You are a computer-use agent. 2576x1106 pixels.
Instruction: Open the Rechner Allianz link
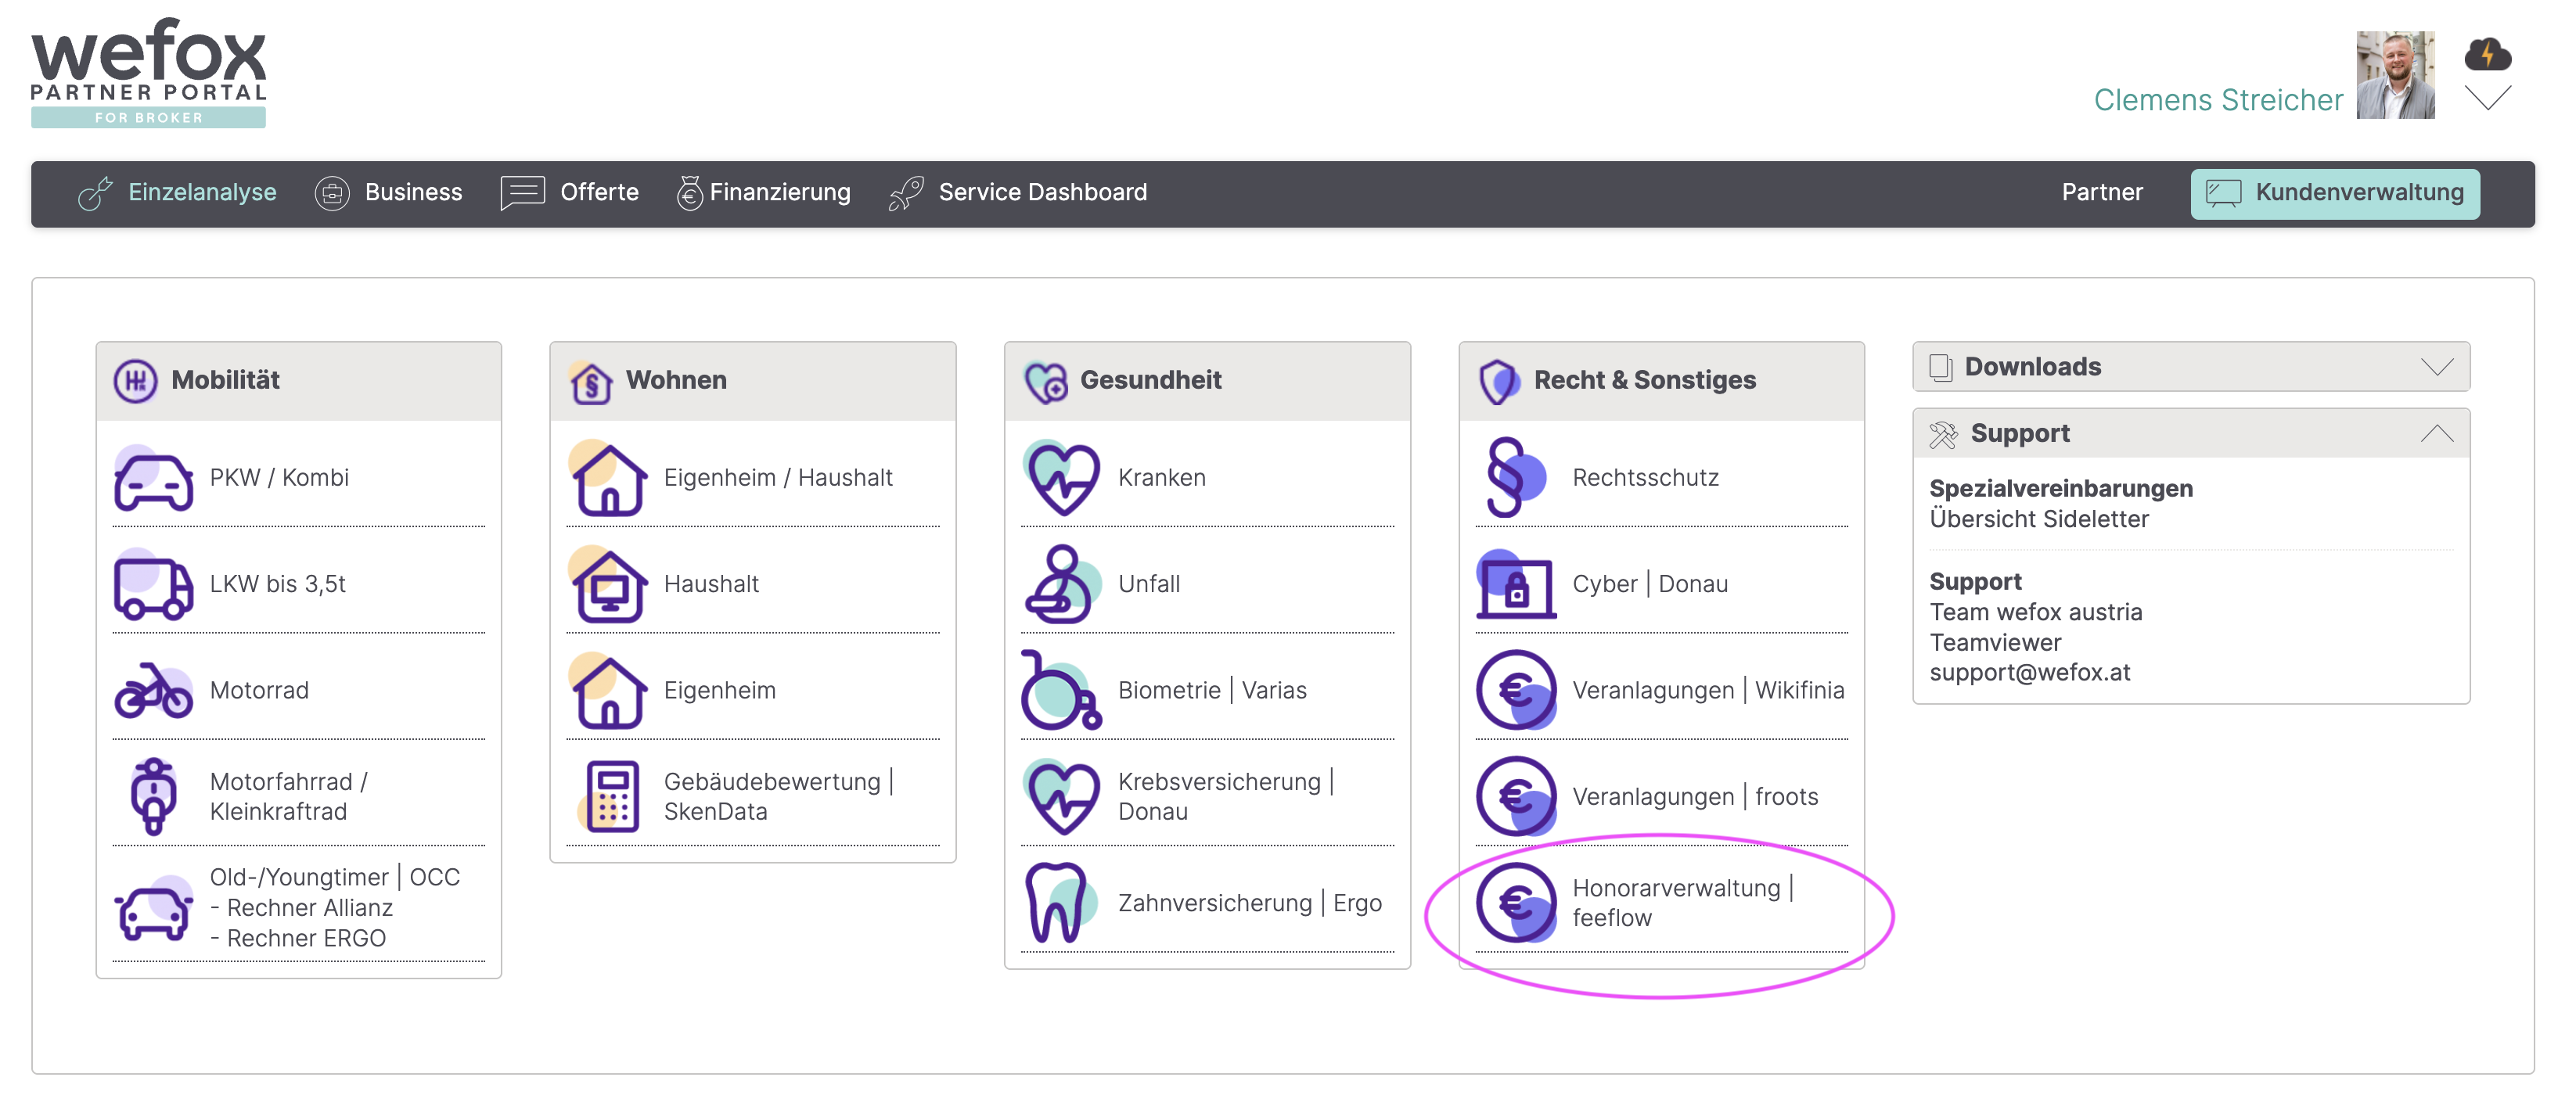tap(301, 908)
